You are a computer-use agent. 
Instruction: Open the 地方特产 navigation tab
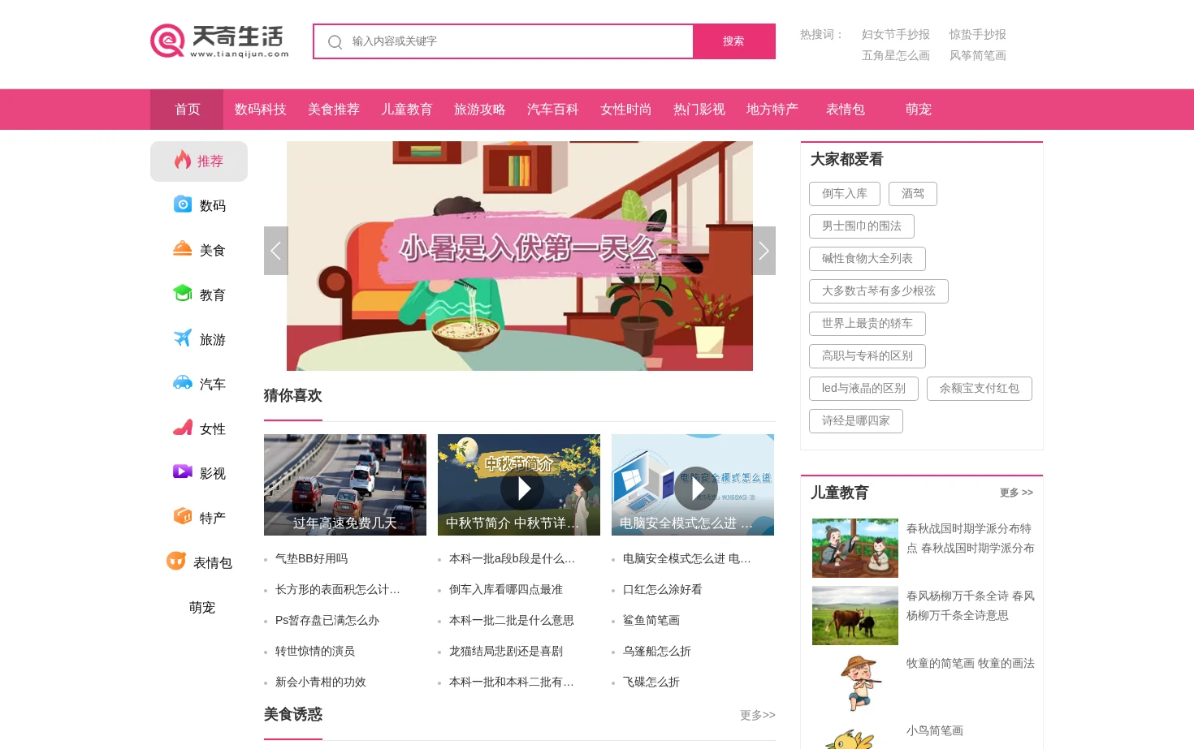772,110
